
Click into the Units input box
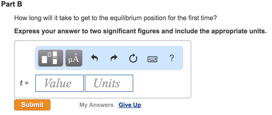(109, 83)
